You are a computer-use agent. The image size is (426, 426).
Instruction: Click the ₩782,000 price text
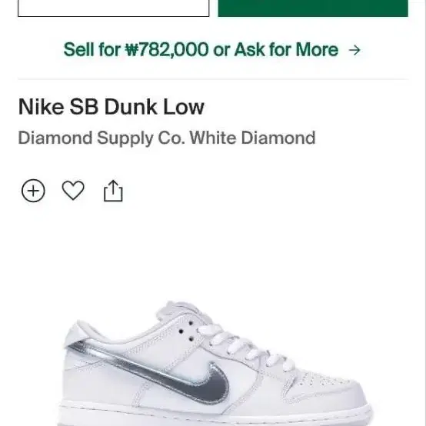click(x=167, y=50)
